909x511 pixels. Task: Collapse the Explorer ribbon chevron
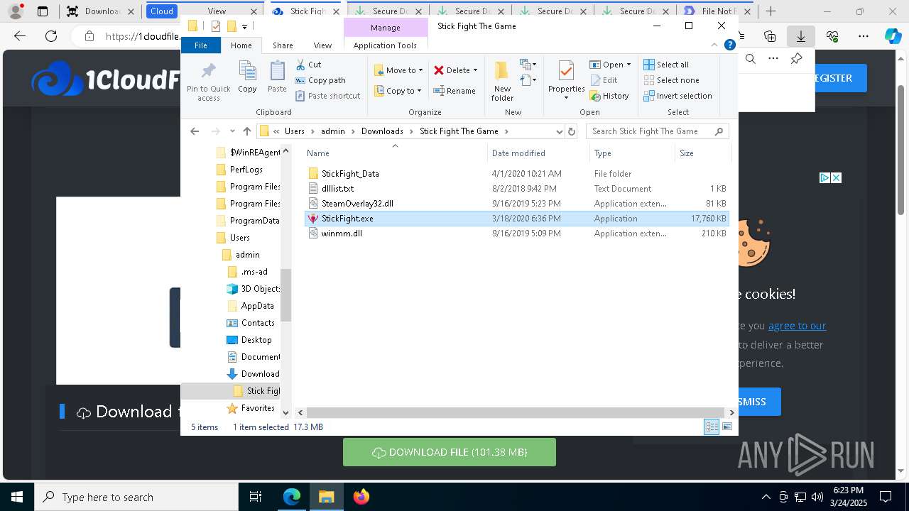click(714, 45)
